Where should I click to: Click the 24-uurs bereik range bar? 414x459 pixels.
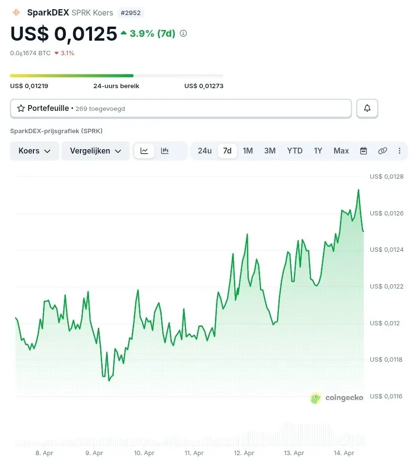pyautogui.click(x=117, y=76)
